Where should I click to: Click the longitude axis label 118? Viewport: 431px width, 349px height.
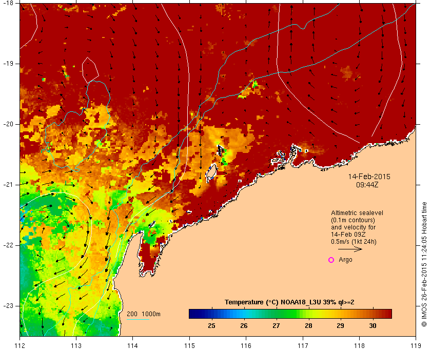click(359, 345)
